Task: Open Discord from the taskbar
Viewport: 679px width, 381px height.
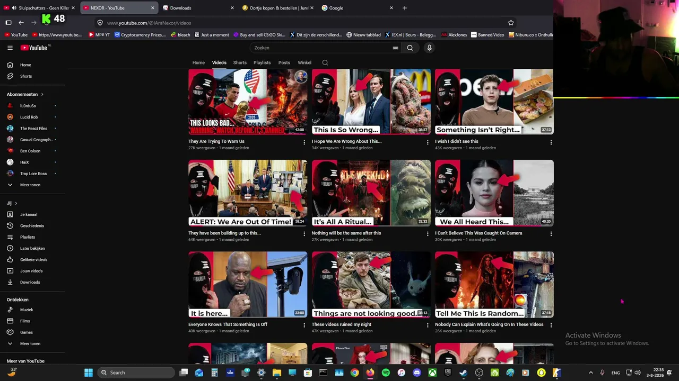Action: tap(417, 373)
